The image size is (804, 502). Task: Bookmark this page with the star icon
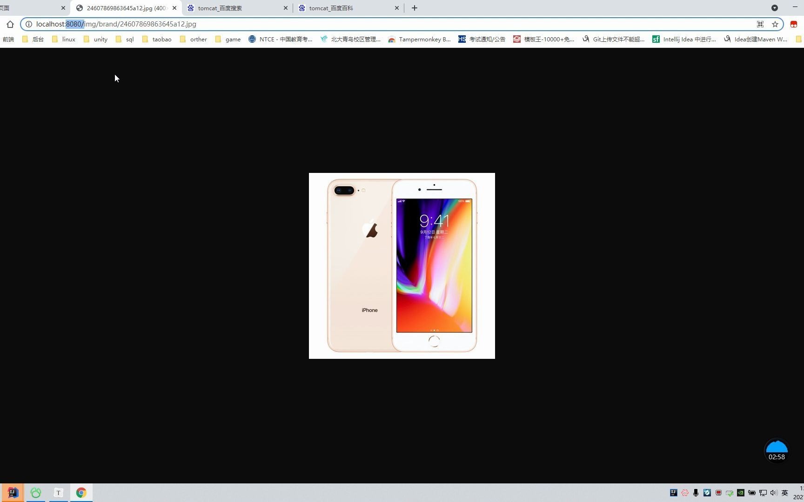coord(775,24)
